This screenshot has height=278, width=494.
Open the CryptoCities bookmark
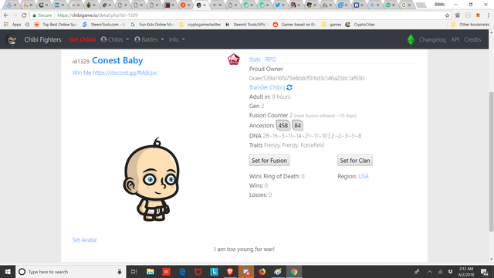point(360,24)
